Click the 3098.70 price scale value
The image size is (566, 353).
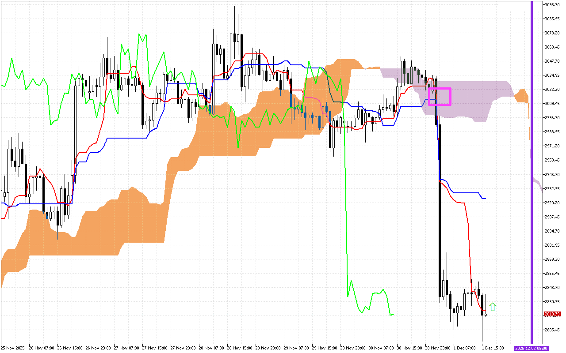coord(553,4)
